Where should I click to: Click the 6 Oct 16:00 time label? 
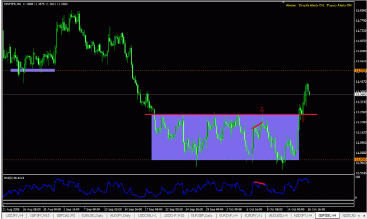[x=254, y=210]
